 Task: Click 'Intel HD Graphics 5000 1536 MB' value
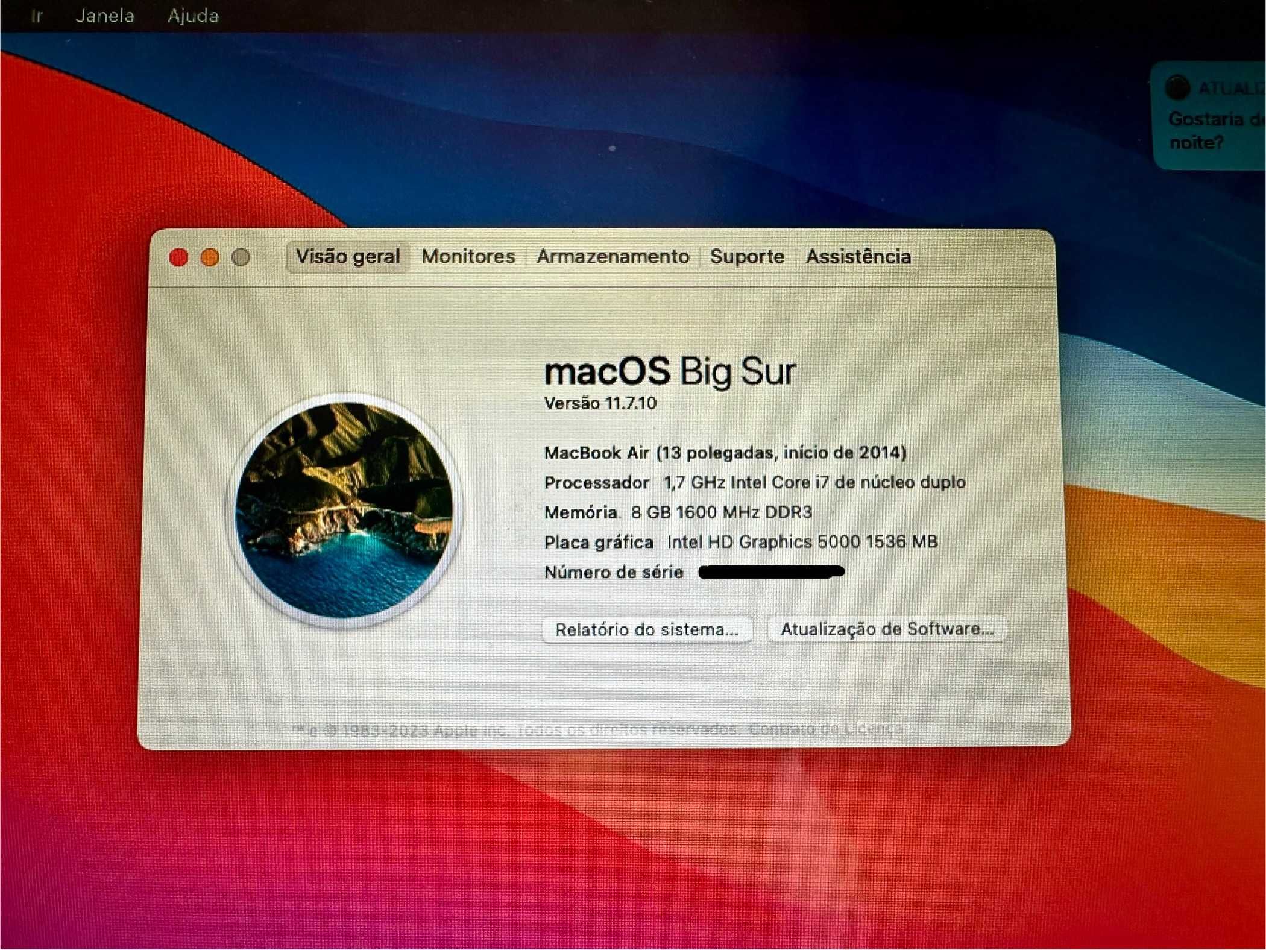[x=802, y=542]
